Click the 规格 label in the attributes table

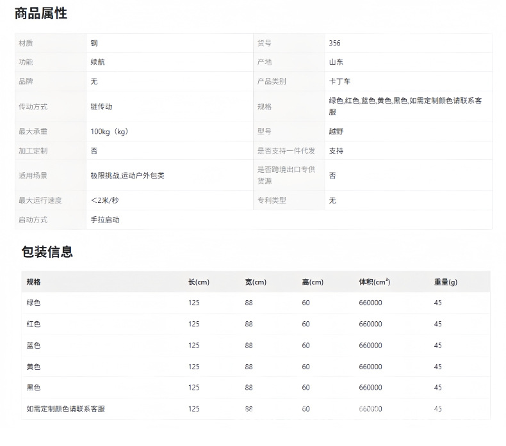pyautogui.click(x=265, y=107)
